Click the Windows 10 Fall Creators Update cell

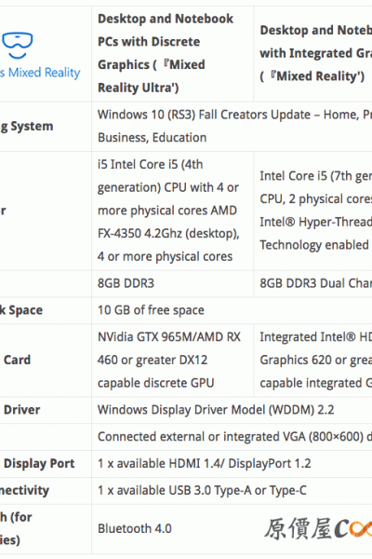232,126
